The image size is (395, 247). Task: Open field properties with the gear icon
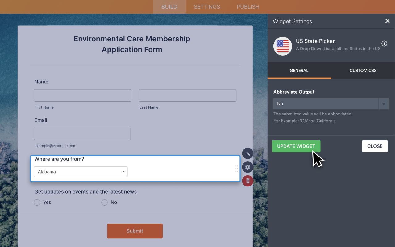(x=247, y=167)
